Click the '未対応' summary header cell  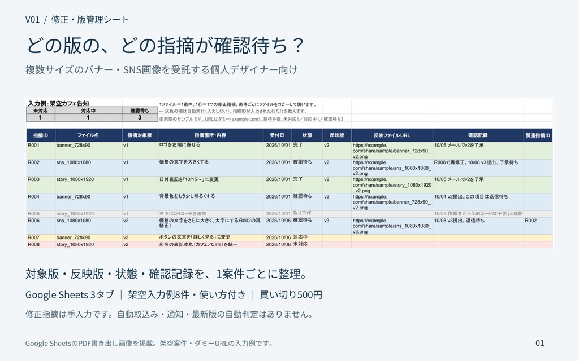click(x=41, y=111)
